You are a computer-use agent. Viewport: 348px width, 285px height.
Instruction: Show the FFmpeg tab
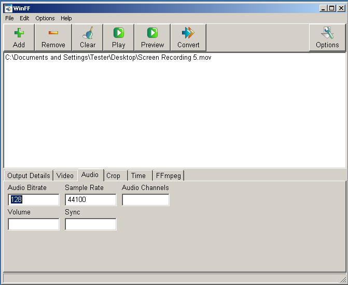[169, 175]
